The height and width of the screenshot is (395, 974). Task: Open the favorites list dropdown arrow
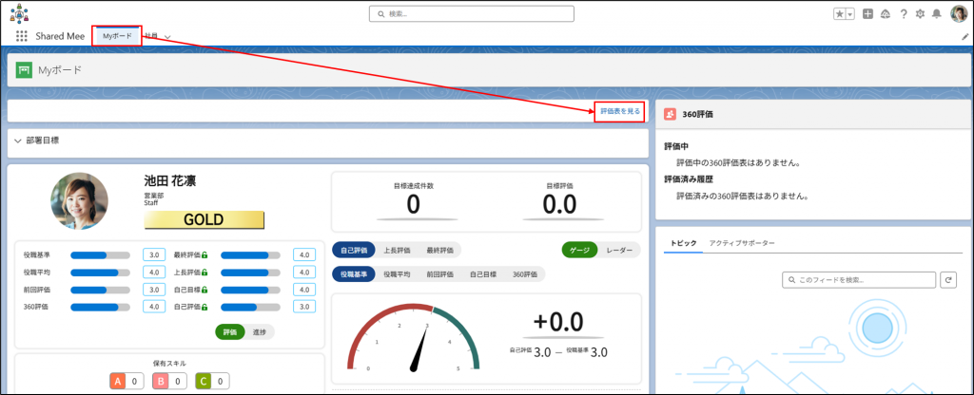(849, 14)
